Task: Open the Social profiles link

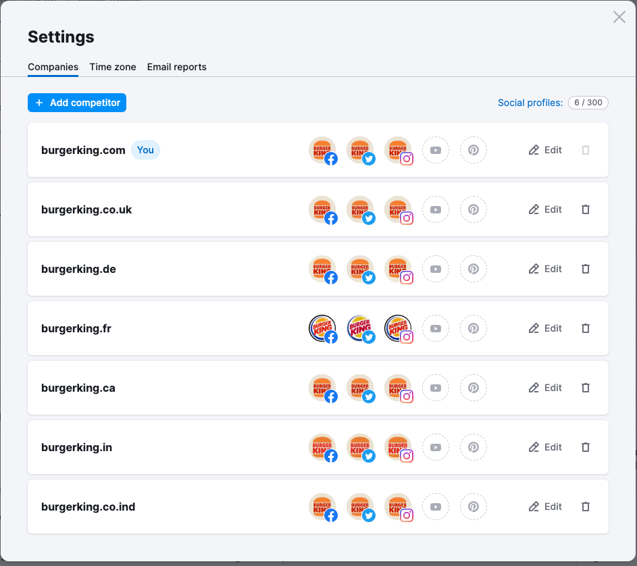Action: (x=530, y=103)
